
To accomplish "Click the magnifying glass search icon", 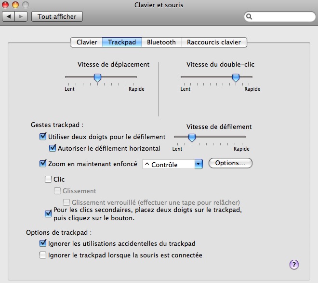I will tap(250, 16).
